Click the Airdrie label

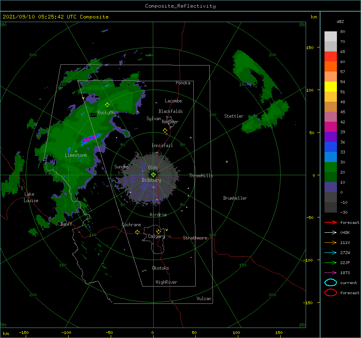click(158, 215)
